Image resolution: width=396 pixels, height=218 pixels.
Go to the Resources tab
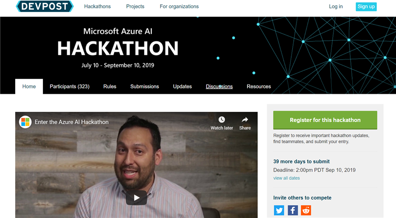tap(258, 87)
